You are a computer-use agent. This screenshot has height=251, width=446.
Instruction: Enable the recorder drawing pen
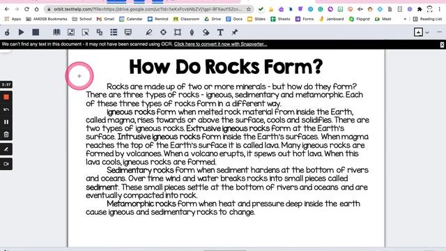[6, 149]
